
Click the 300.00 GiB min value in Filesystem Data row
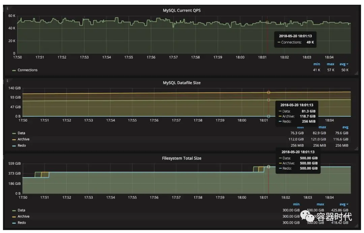(x=291, y=210)
